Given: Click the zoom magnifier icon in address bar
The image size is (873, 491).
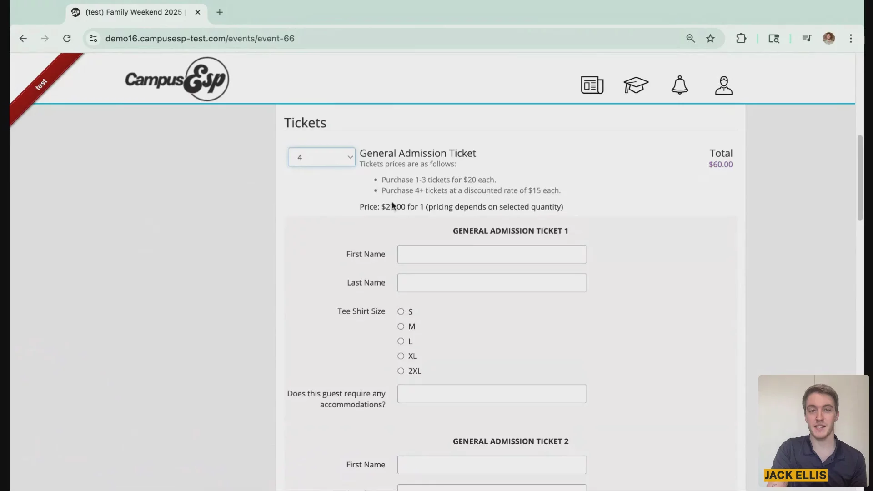Looking at the screenshot, I should [690, 39].
